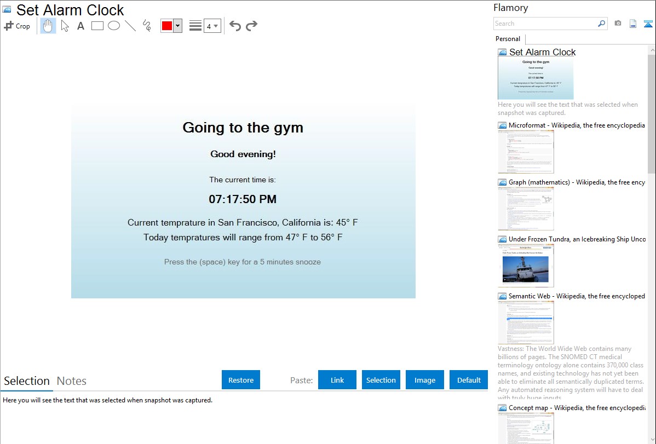Undo the last annotation
This screenshot has height=444, width=656.
click(x=235, y=26)
